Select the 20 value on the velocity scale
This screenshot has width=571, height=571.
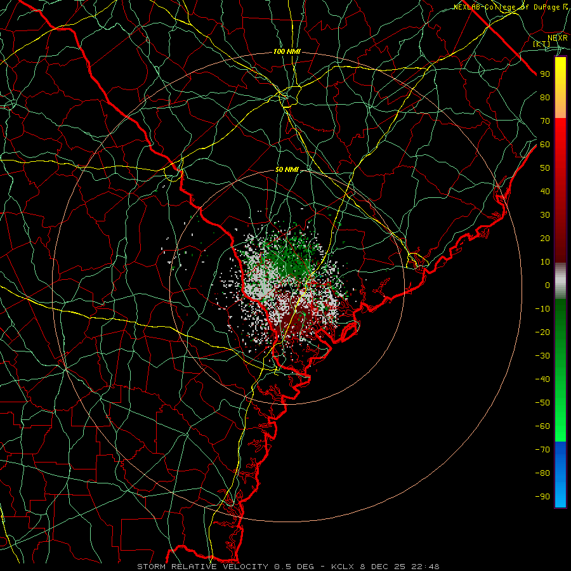[545, 239]
